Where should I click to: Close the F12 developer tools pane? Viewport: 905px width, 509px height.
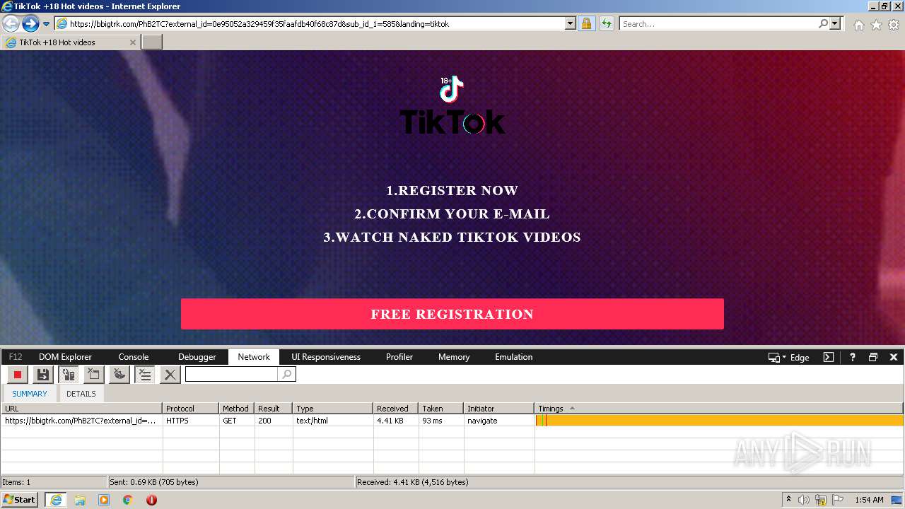tap(894, 357)
